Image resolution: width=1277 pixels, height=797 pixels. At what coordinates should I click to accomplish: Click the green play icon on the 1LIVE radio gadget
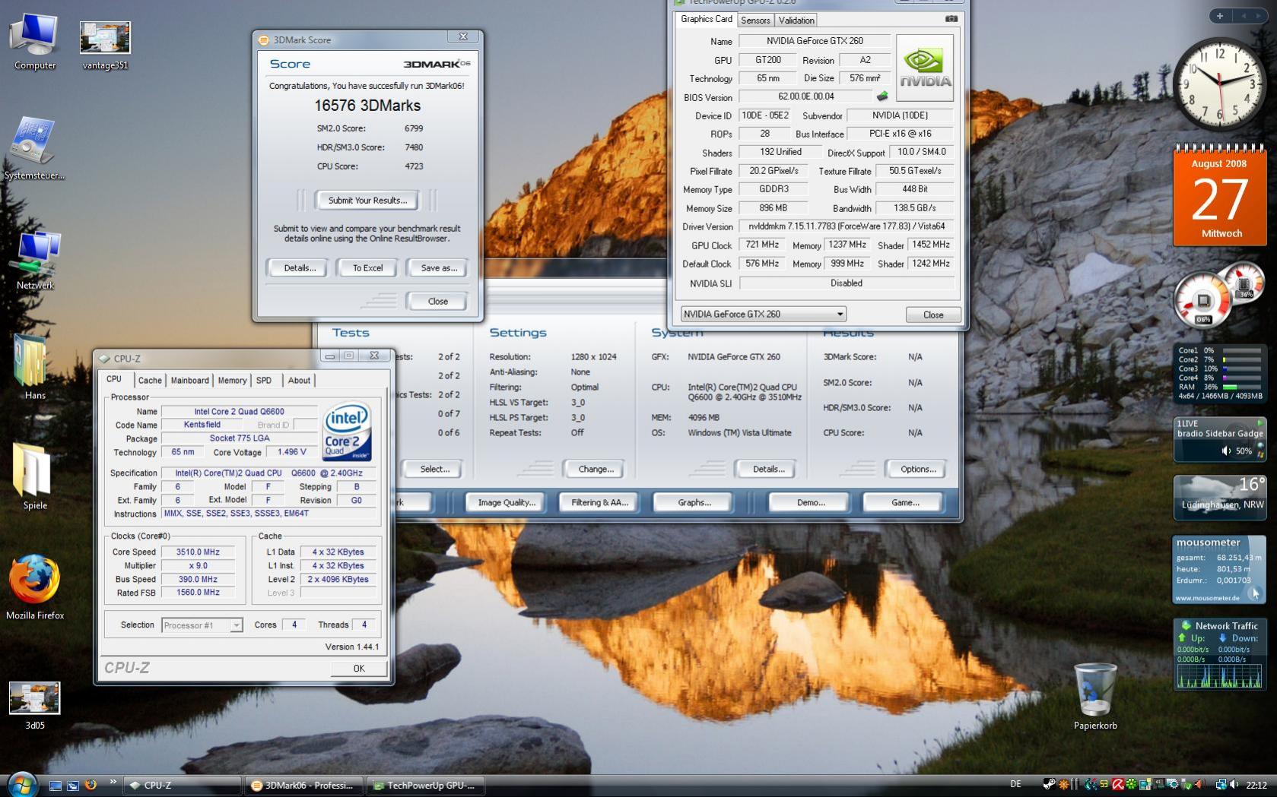click(x=1260, y=423)
